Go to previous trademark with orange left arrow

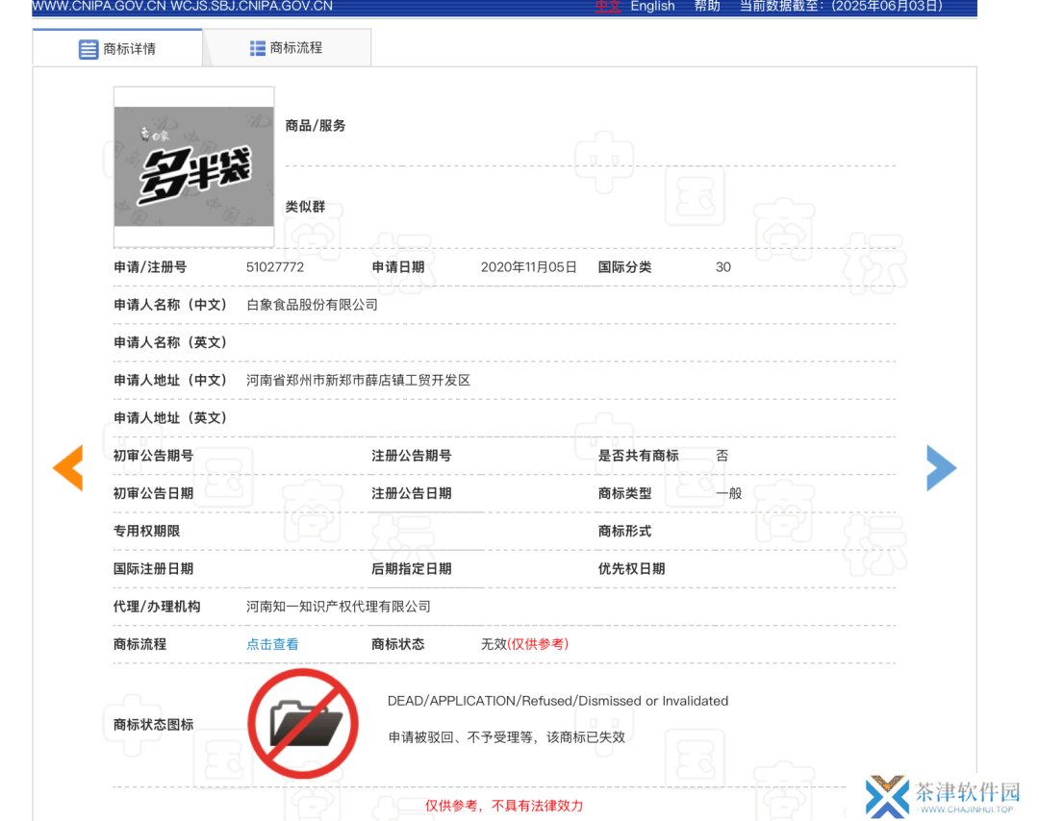point(68,467)
